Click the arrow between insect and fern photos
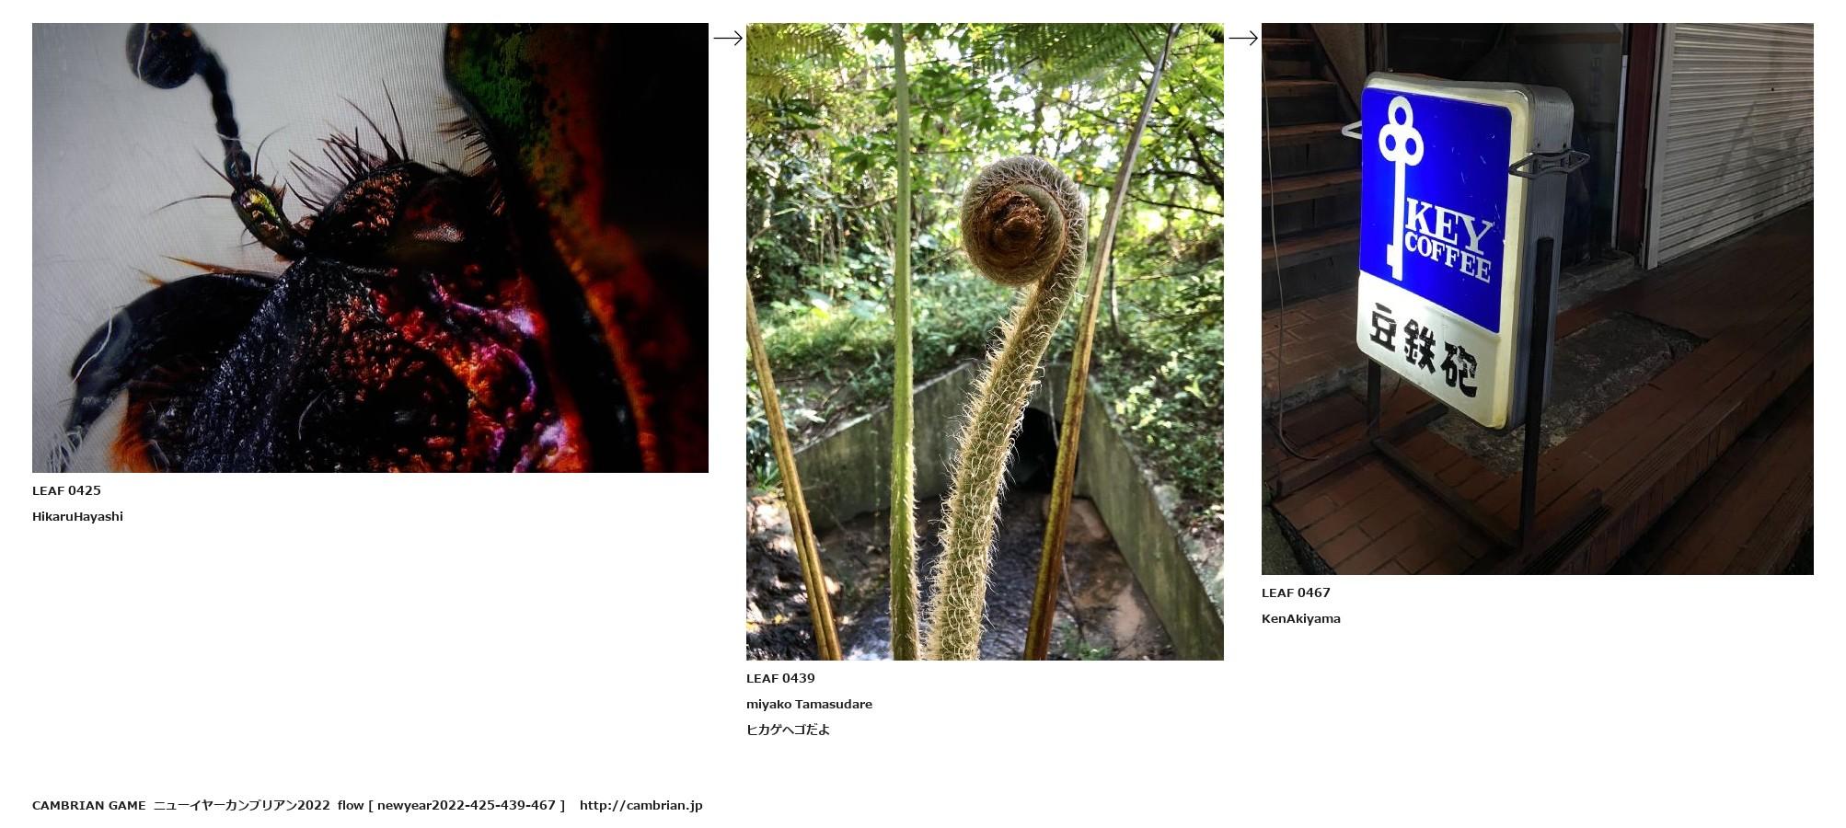 728,38
